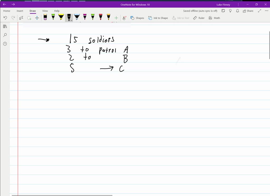Select the eraser tool
Viewport: 270px width, 196px height.
point(45,18)
